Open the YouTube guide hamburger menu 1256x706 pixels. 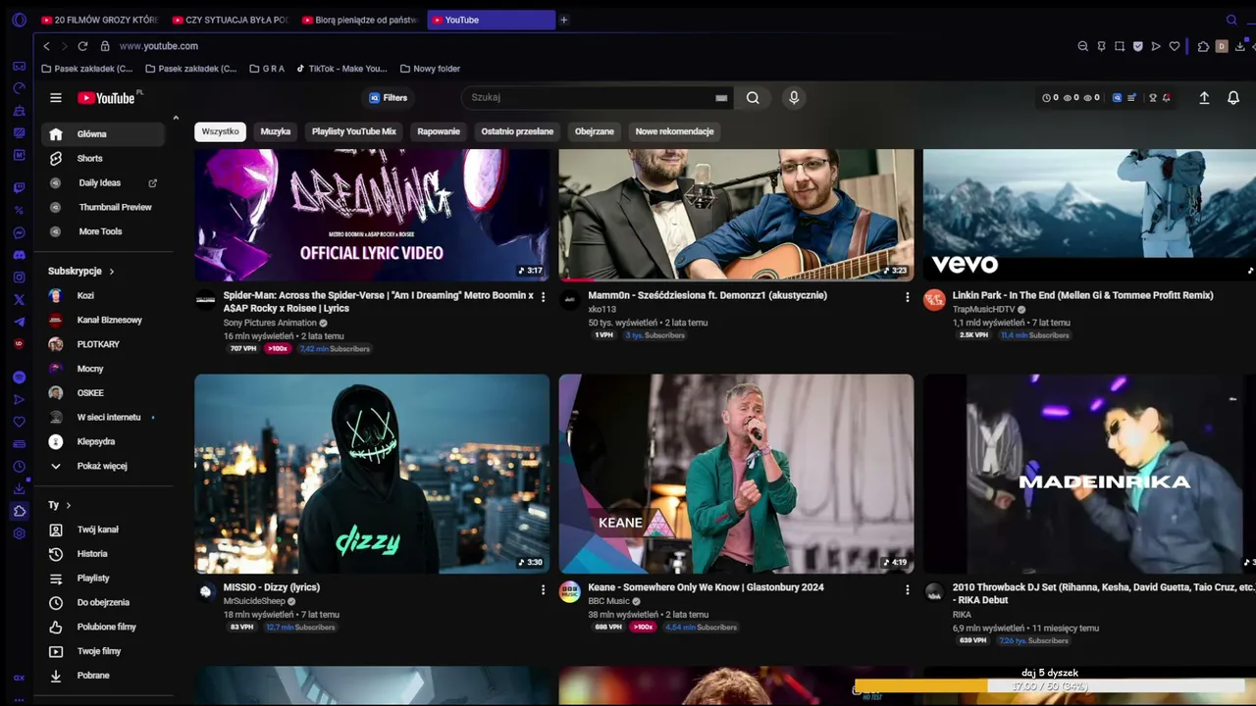coord(56,98)
